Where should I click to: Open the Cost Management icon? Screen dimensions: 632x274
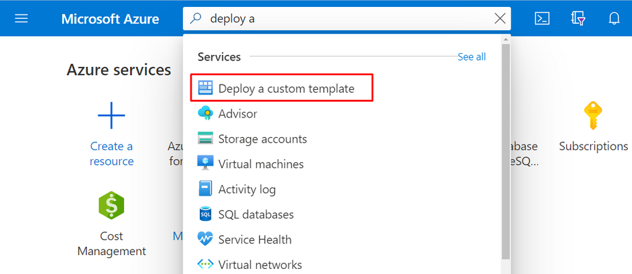coord(111,206)
